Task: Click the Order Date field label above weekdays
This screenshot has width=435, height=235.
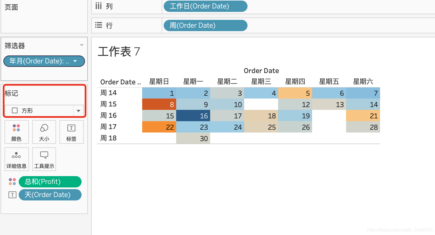Action: click(x=261, y=70)
